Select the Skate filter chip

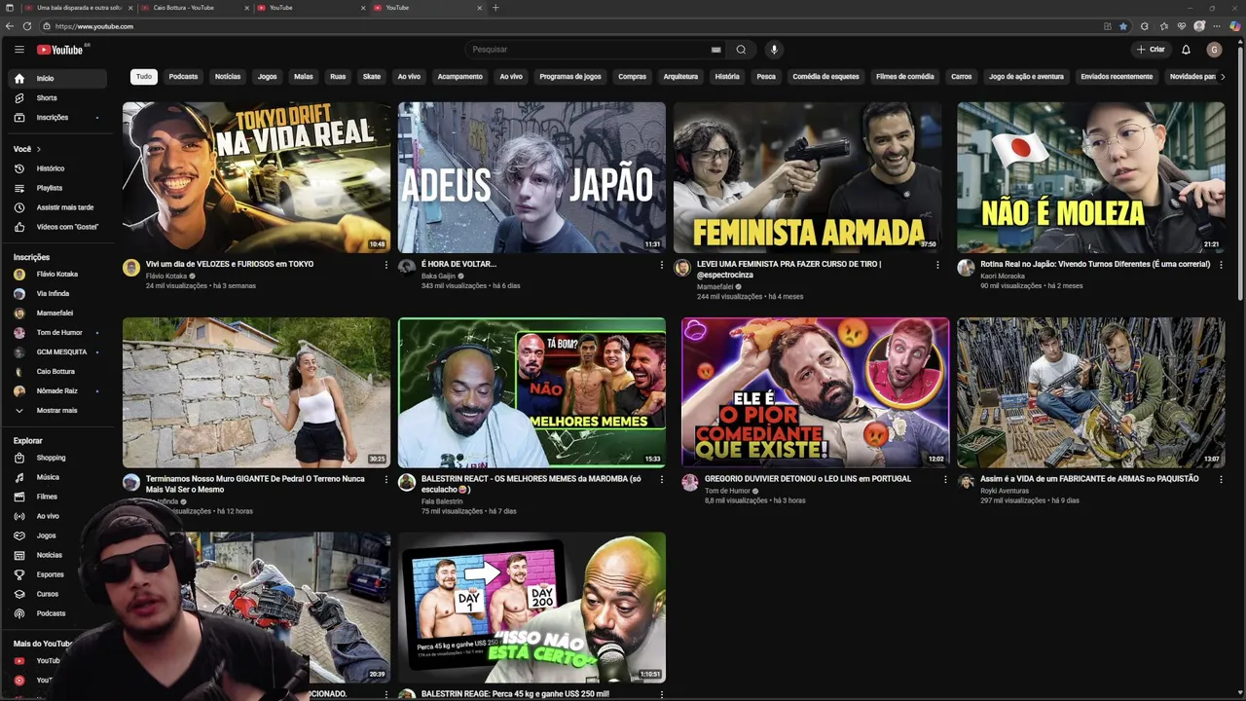372,76
